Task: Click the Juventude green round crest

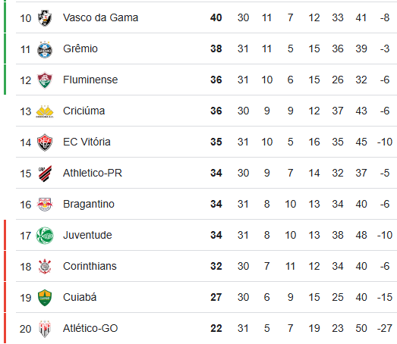Action: (x=45, y=236)
